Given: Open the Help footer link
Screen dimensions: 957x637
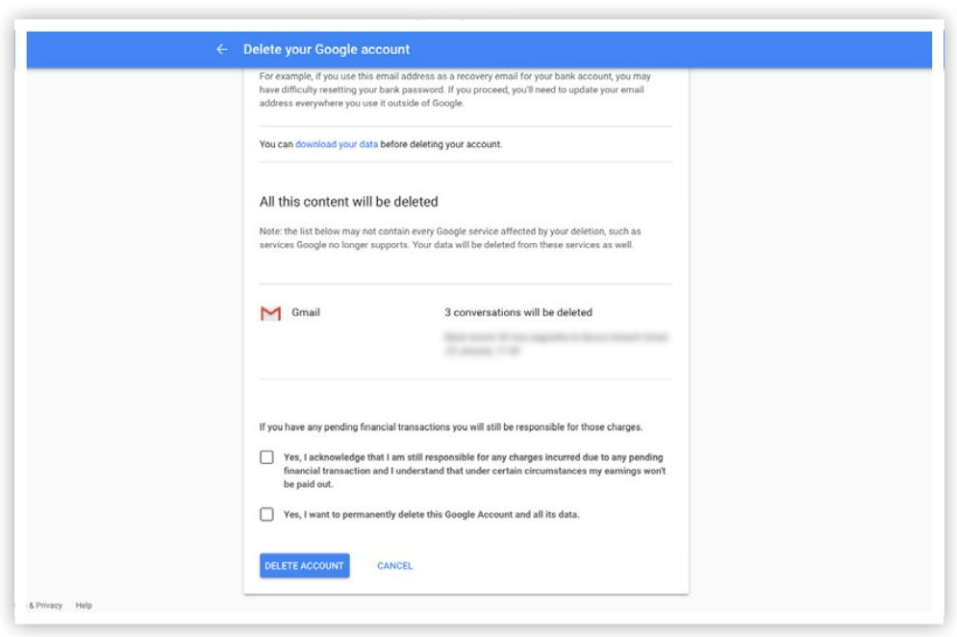Looking at the screenshot, I should click(84, 605).
